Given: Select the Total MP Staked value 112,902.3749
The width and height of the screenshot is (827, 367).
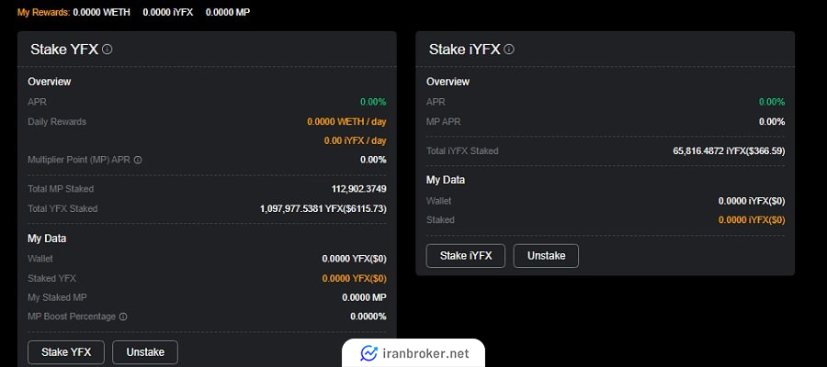Looking at the screenshot, I should 359,189.
